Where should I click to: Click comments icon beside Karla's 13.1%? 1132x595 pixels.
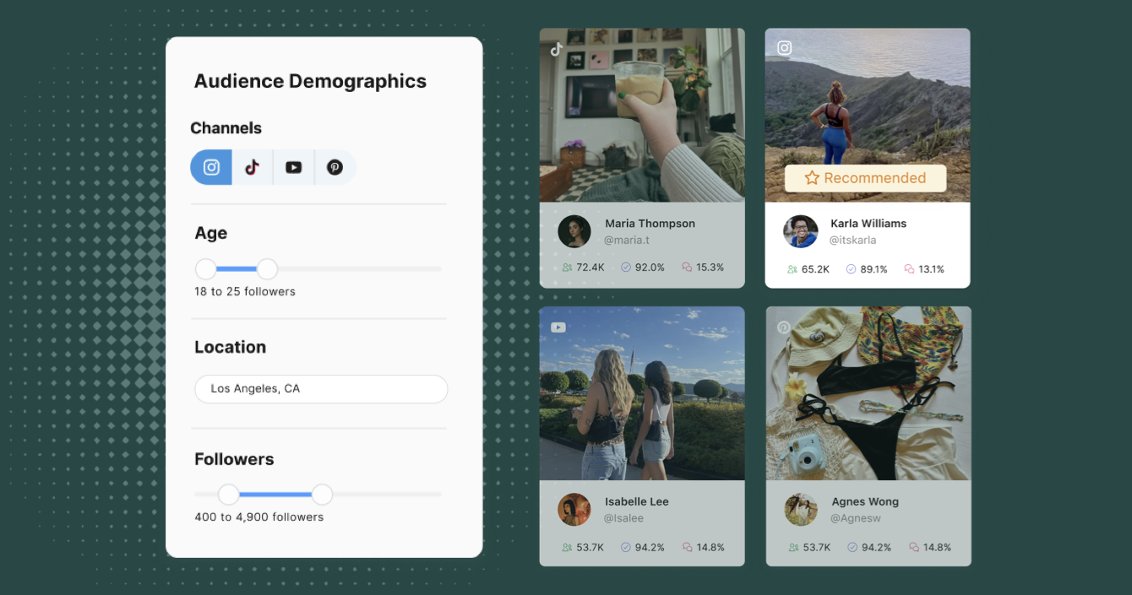click(910, 269)
